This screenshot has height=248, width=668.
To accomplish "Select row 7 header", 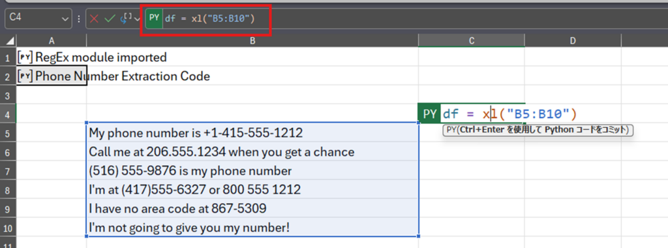I will click(8, 170).
